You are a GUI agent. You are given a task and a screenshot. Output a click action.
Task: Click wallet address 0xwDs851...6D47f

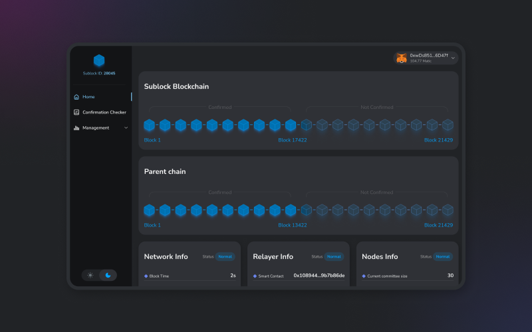click(429, 56)
